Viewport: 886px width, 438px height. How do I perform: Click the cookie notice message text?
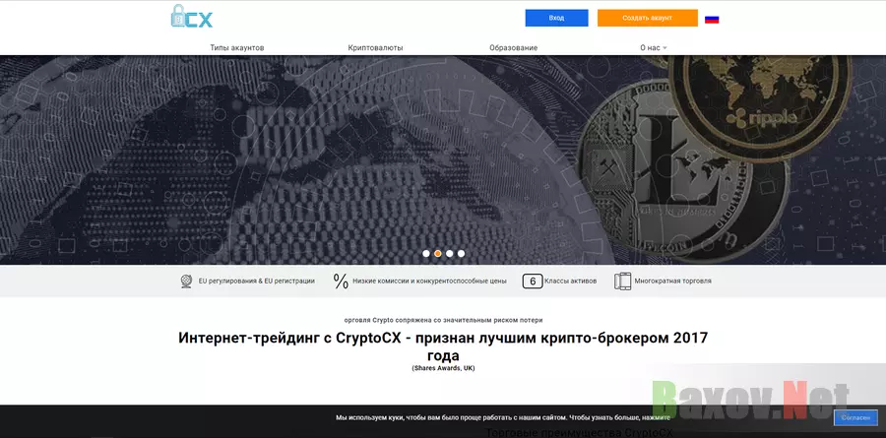(503, 417)
